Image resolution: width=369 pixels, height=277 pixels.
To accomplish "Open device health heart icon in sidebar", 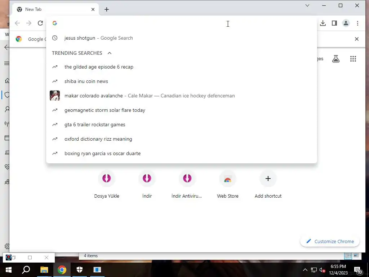I will click(7, 167).
